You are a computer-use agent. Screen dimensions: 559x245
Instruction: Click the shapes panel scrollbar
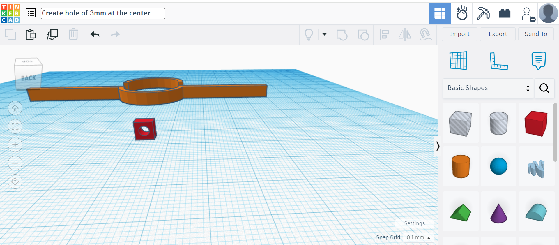click(x=555, y=132)
